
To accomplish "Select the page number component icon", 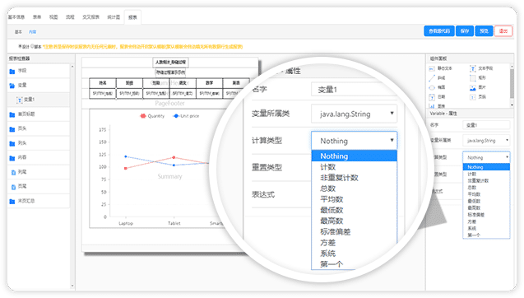I will 472,97.
